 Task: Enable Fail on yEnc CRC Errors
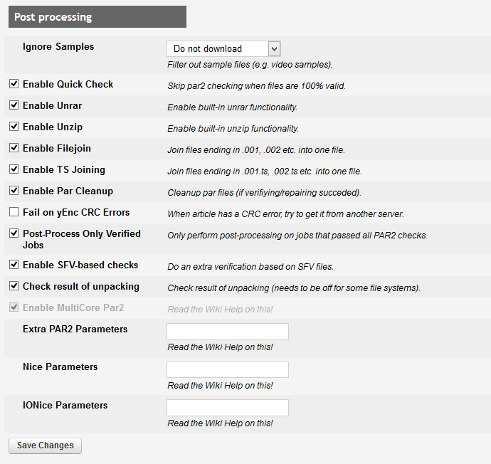pyautogui.click(x=14, y=212)
